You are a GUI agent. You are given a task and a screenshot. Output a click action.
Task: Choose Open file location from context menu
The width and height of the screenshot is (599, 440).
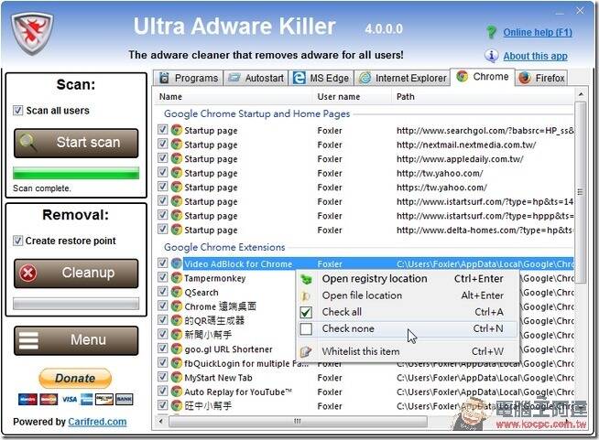(x=408, y=295)
